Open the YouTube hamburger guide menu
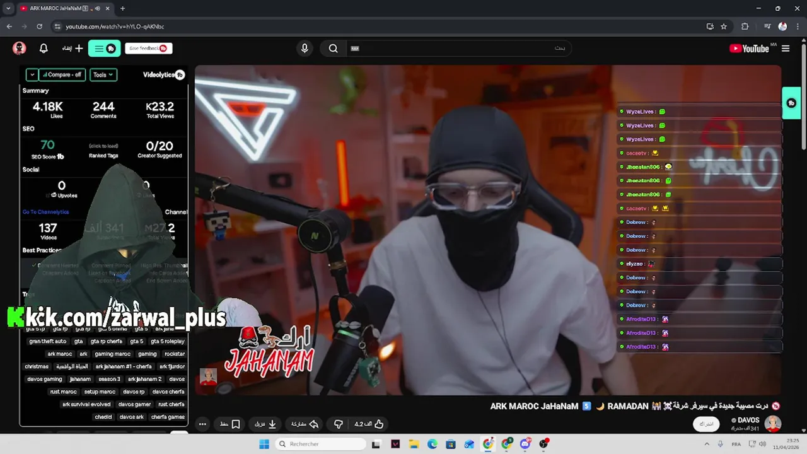The width and height of the screenshot is (807, 454). 786,49
